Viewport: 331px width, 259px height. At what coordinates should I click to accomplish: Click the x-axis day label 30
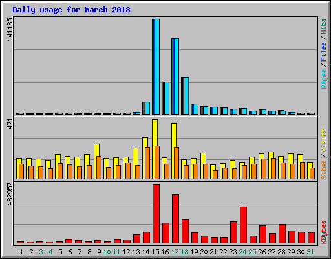pos(301,252)
